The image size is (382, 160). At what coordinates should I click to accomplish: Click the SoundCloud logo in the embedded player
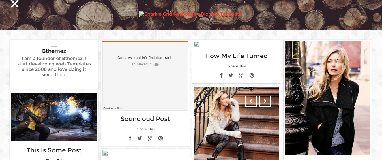click(x=145, y=65)
